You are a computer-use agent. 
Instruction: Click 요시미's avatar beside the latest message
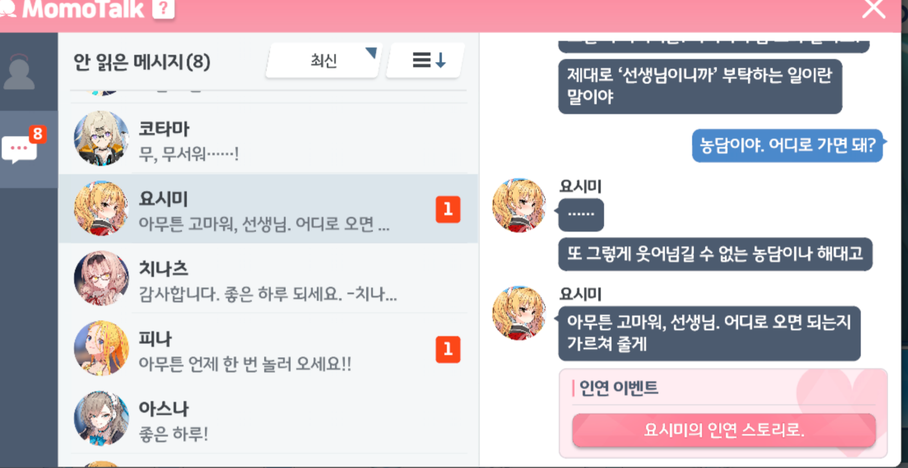click(x=519, y=313)
